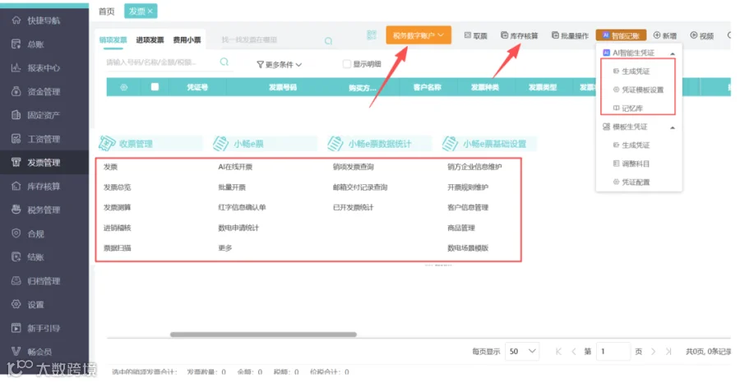The width and height of the screenshot is (740, 383).
Task: Go to the previous page arrow
Action: (x=574, y=352)
